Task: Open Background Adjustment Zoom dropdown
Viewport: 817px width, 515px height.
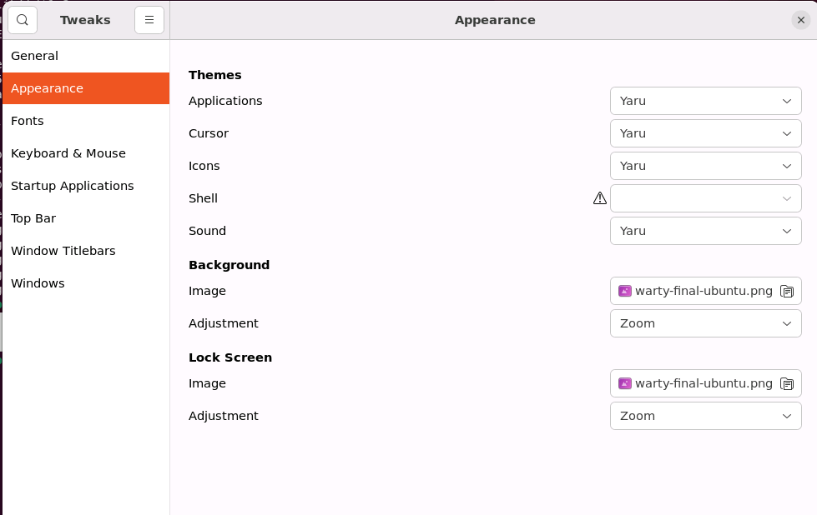Action: 705,323
